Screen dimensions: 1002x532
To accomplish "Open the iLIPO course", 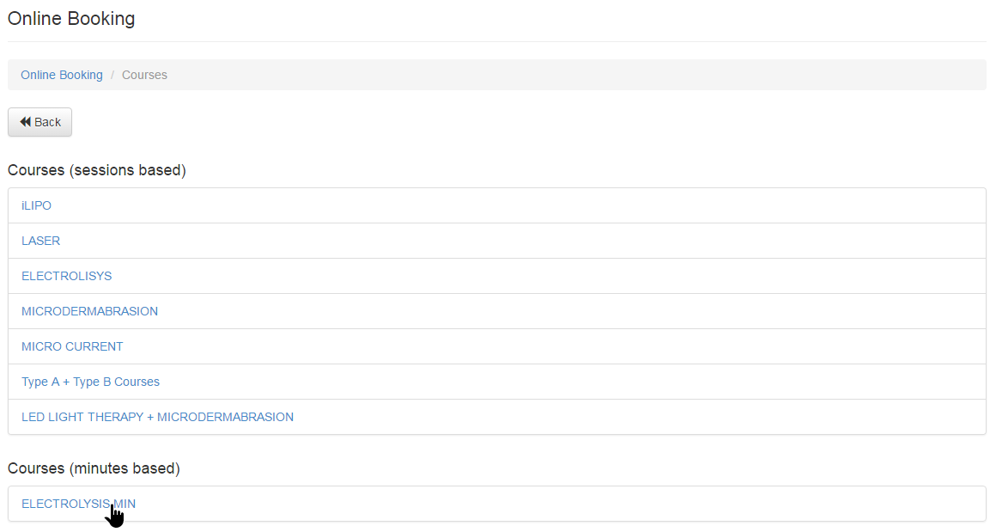I will [37, 205].
